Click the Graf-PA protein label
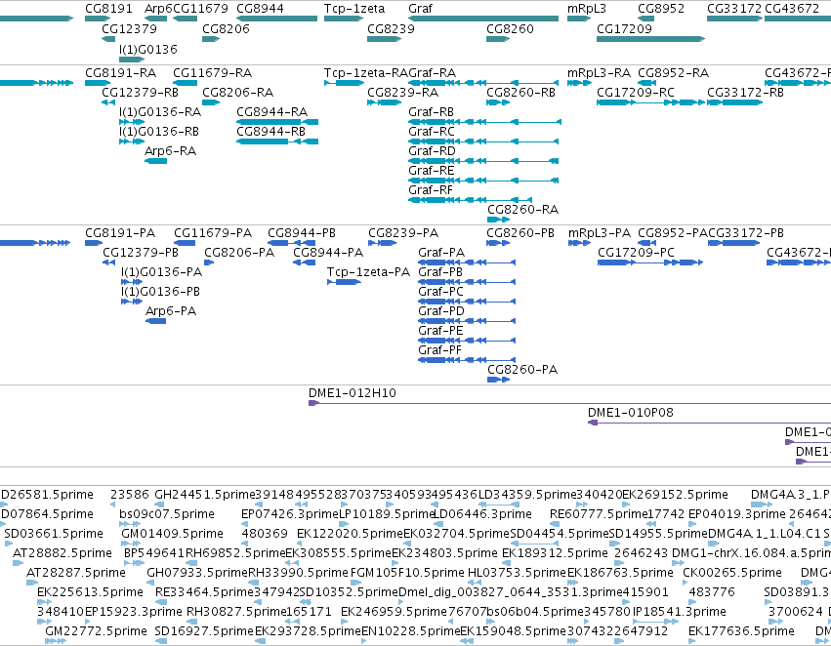 [441, 253]
